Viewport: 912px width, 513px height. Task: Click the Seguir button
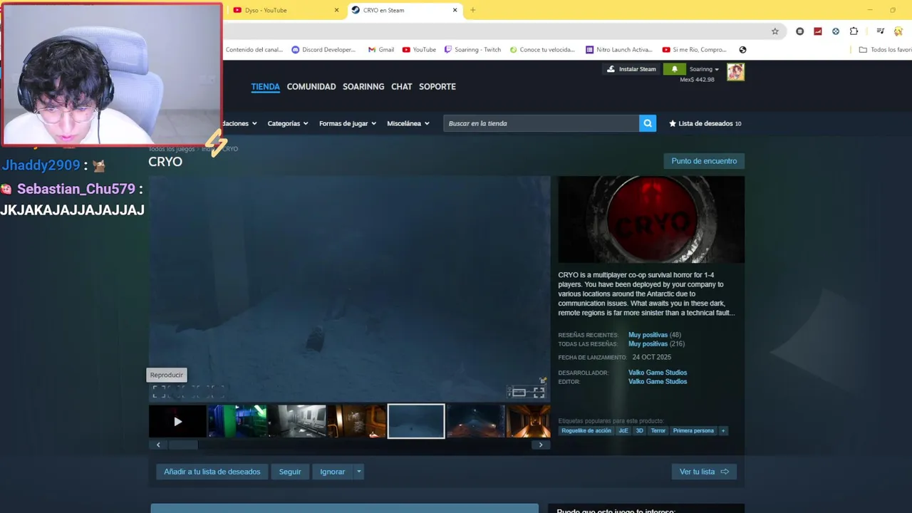click(290, 472)
